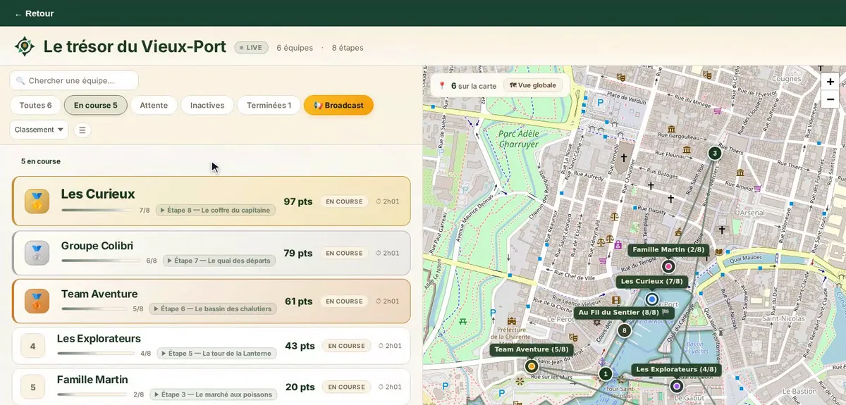Viewport: 846px width, 405px height.
Task: Switch the map to Vue globale
Action: pos(532,85)
